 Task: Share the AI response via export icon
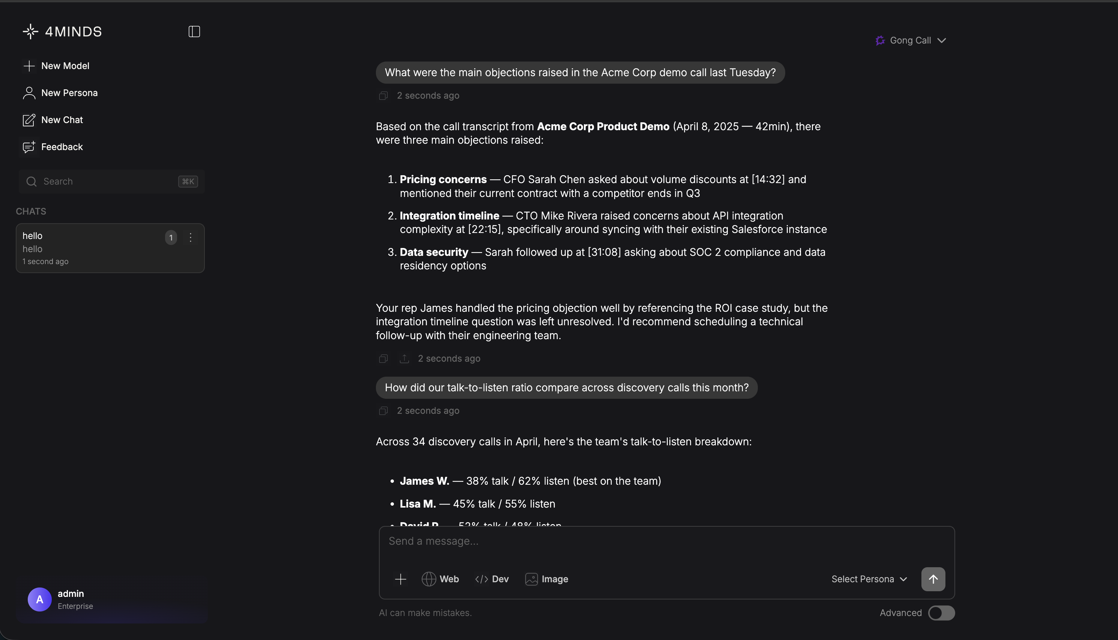[404, 359]
